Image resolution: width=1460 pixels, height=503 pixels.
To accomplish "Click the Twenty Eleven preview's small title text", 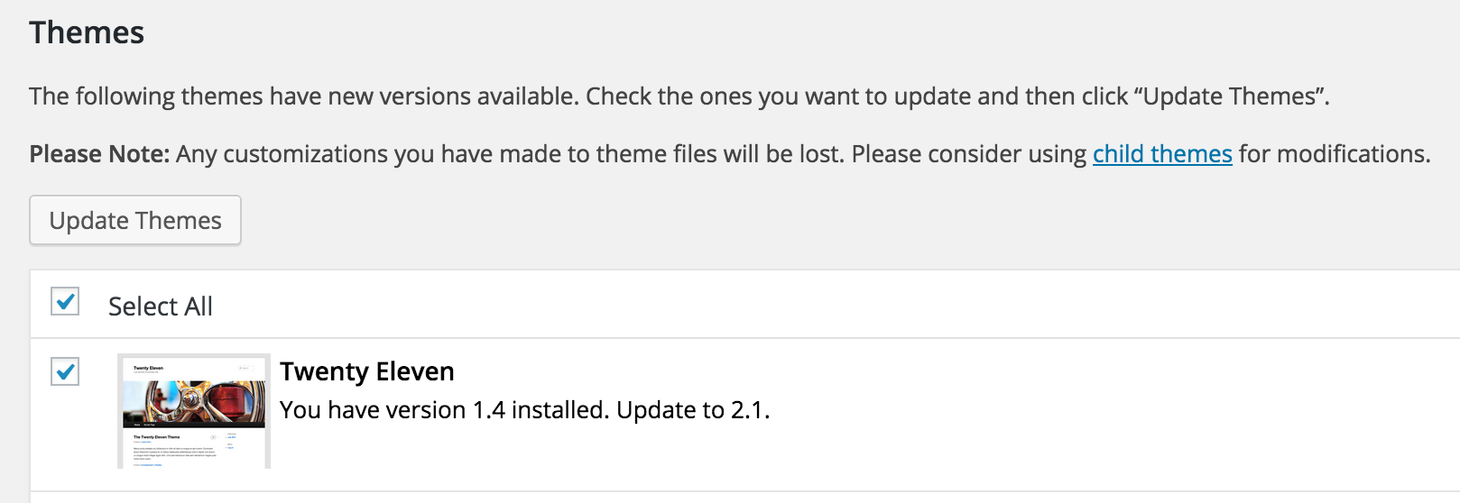I will point(148,368).
